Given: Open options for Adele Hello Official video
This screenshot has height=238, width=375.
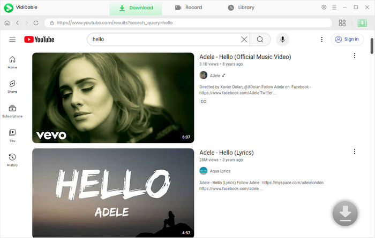Looking at the screenshot, I should [354, 56].
